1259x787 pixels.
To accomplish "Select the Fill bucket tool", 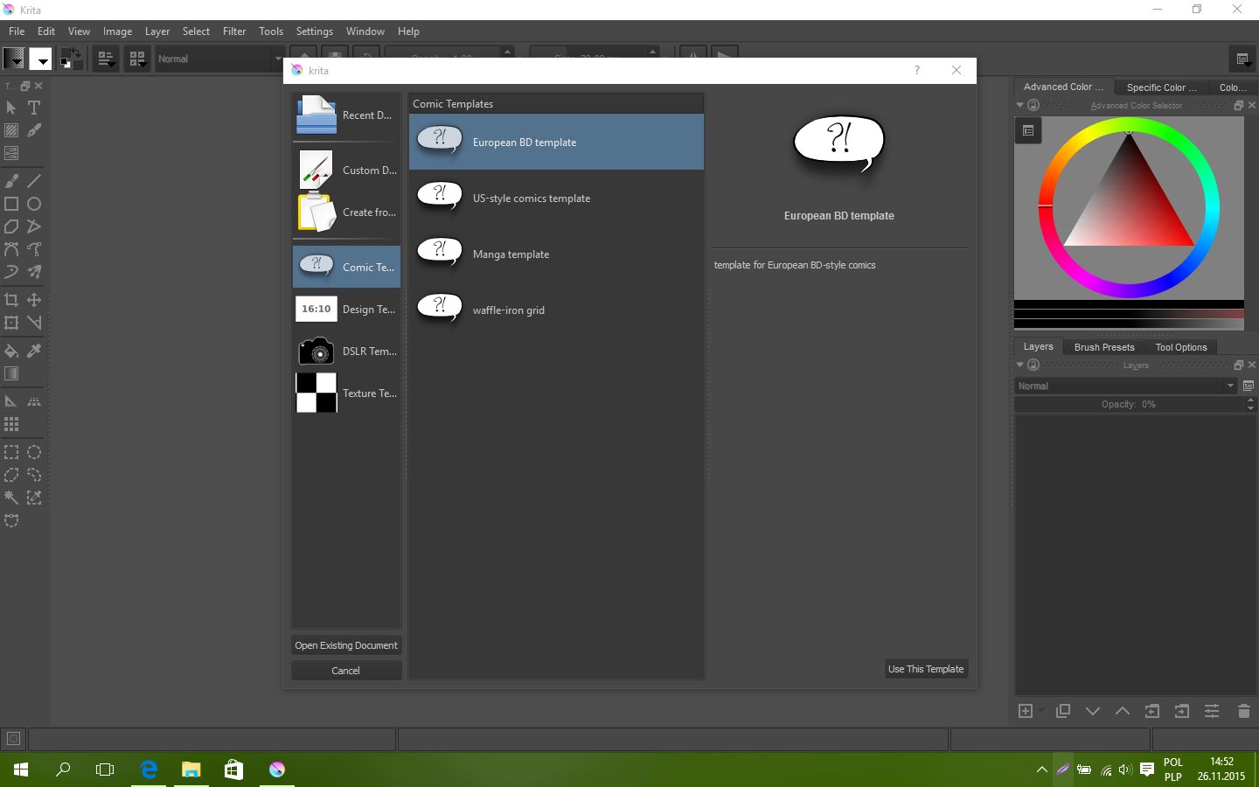I will pos(11,351).
